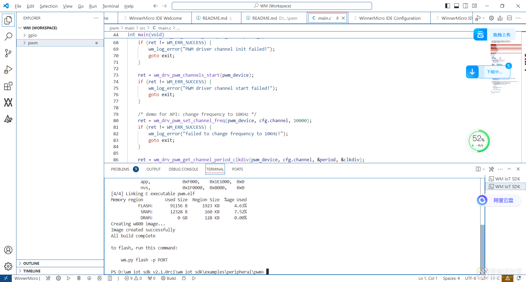The height and width of the screenshot is (282, 526).
Task: Open the WinnerMicro IDE Welcome tab
Action: click(x=155, y=18)
